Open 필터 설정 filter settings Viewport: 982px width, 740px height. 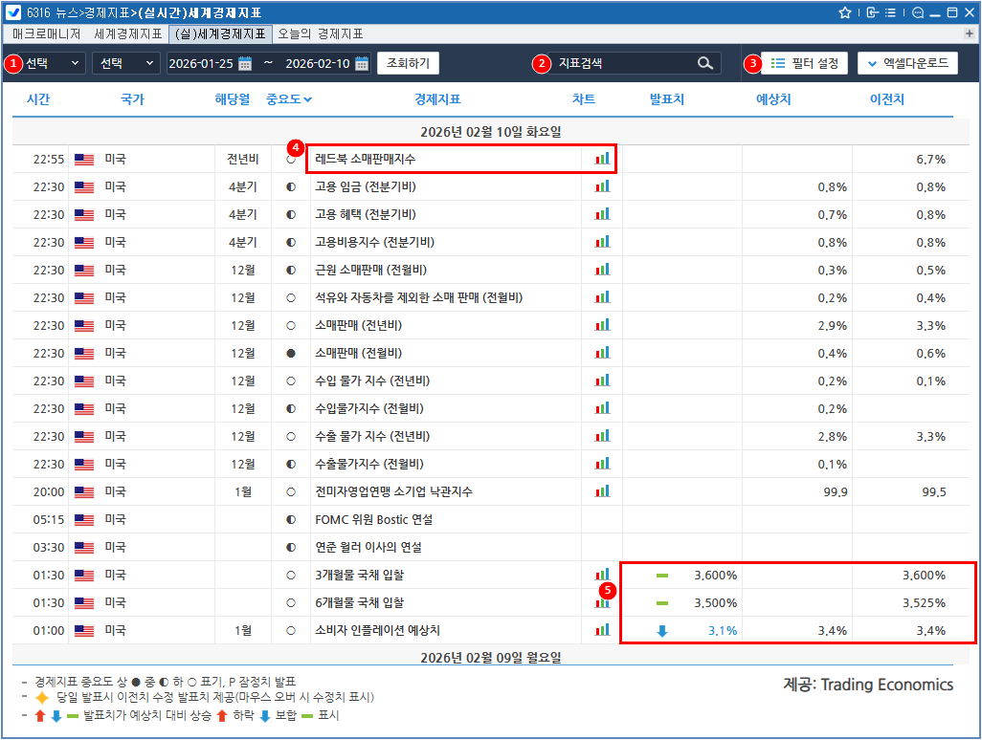[x=805, y=64]
